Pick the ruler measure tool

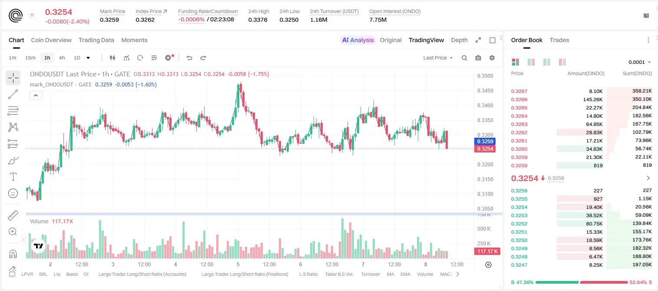[13, 215]
